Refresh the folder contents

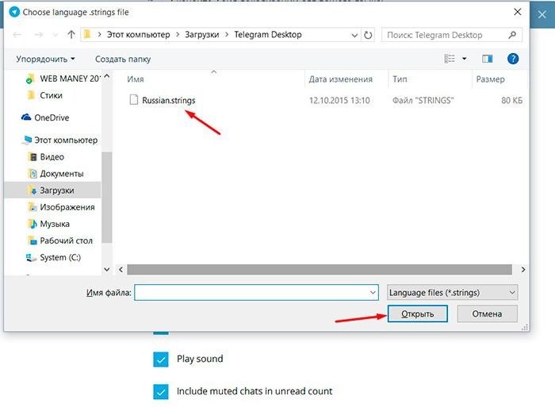[x=368, y=35]
